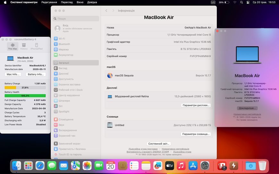Open the Downloads folder in Dock
Screen dimensions: 279x174
250,165
